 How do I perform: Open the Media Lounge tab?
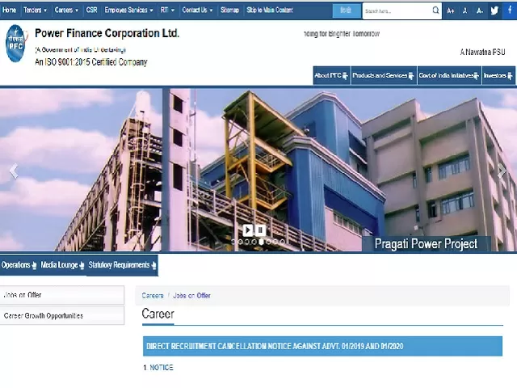click(62, 265)
